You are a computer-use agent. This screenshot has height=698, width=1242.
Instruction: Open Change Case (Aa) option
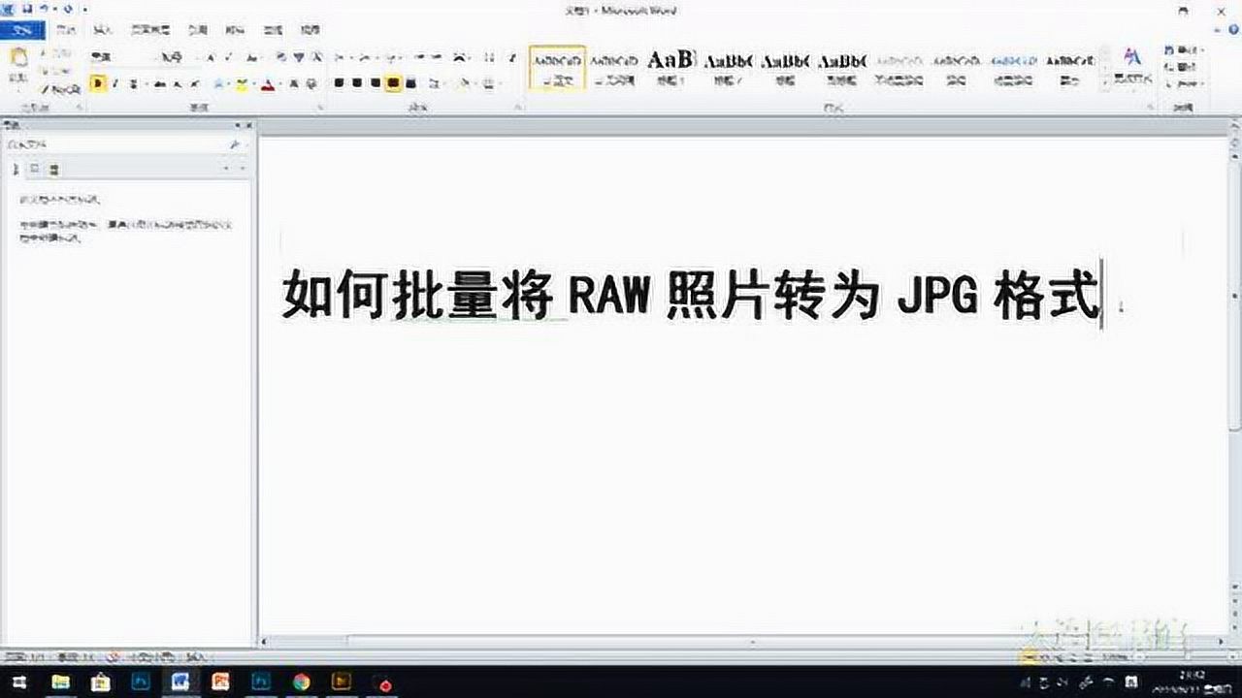254,57
